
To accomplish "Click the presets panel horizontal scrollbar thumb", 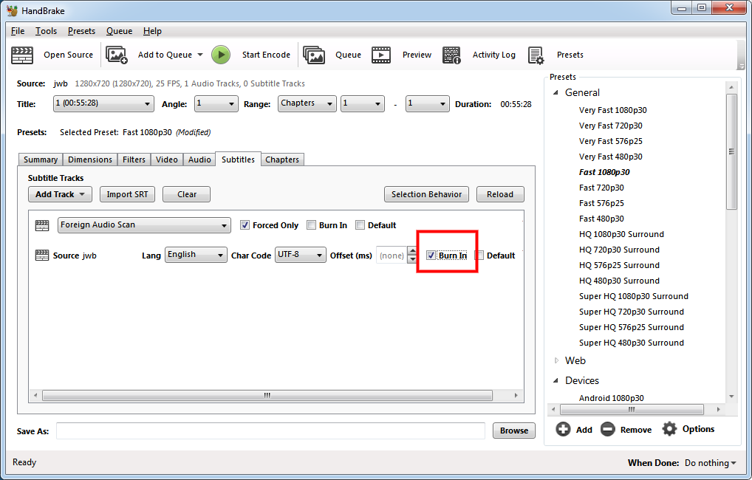I will (x=632, y=410).
